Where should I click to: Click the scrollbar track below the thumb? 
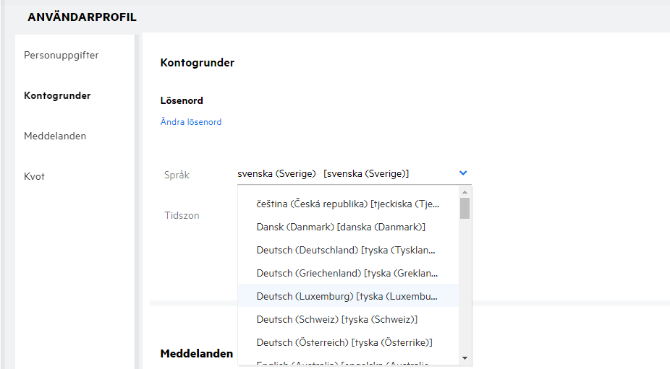point(465,289)
